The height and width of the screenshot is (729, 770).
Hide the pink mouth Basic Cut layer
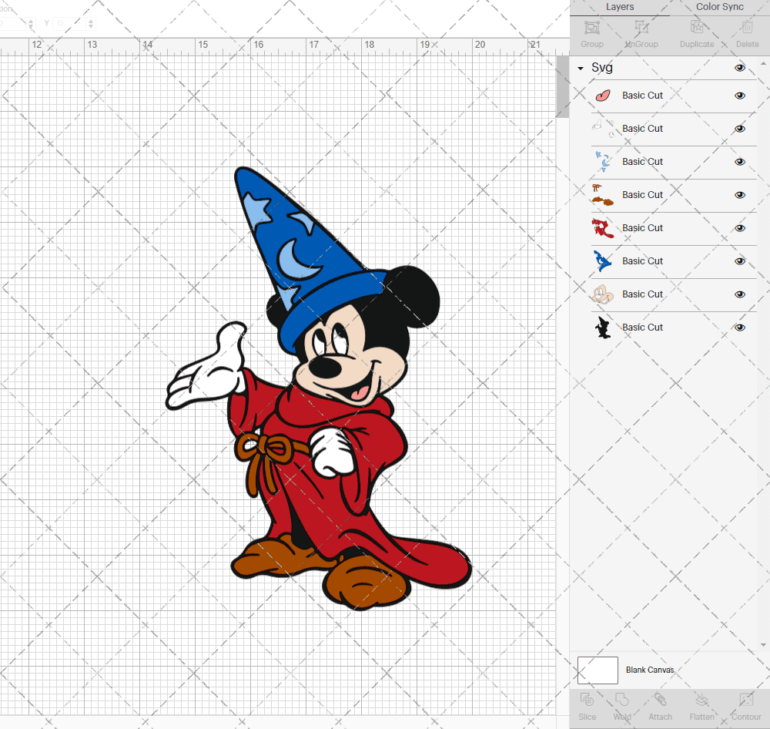(x=739, y=96)
